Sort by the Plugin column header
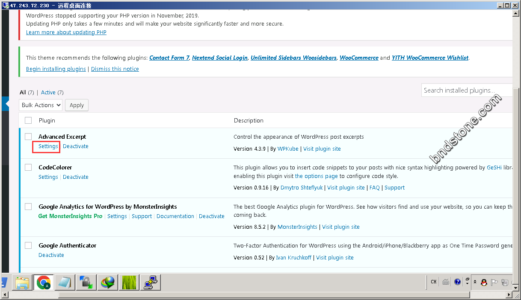The image size is (521, 300). pos(47,120)
